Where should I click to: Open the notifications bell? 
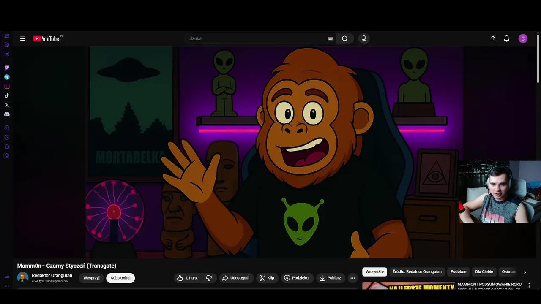click(x=506, y=38)
